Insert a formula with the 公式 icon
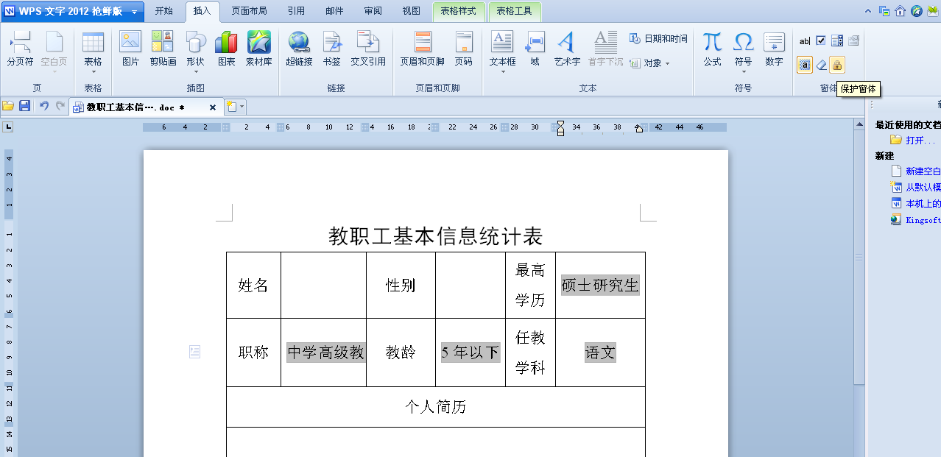The height and width of the screenshot is (457, 941). click(712, 49)
